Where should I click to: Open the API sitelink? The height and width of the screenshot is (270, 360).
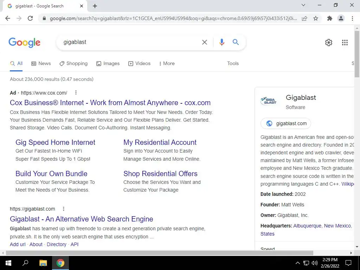pos(75,245)
